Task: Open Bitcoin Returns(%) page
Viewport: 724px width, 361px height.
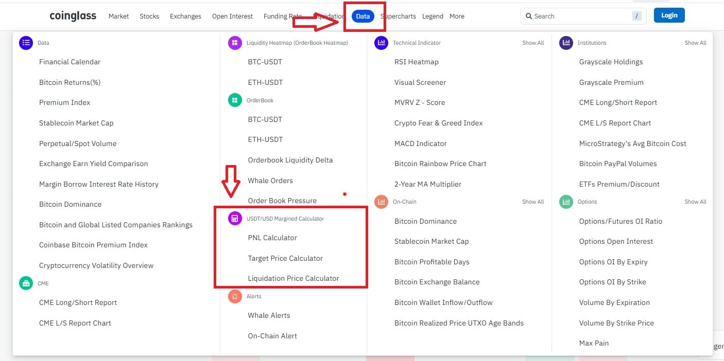Action: tap(70, 82)
